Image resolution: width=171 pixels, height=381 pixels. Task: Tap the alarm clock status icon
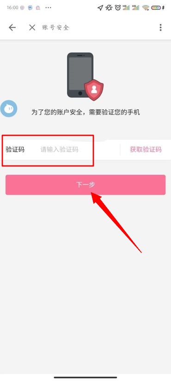118,8
